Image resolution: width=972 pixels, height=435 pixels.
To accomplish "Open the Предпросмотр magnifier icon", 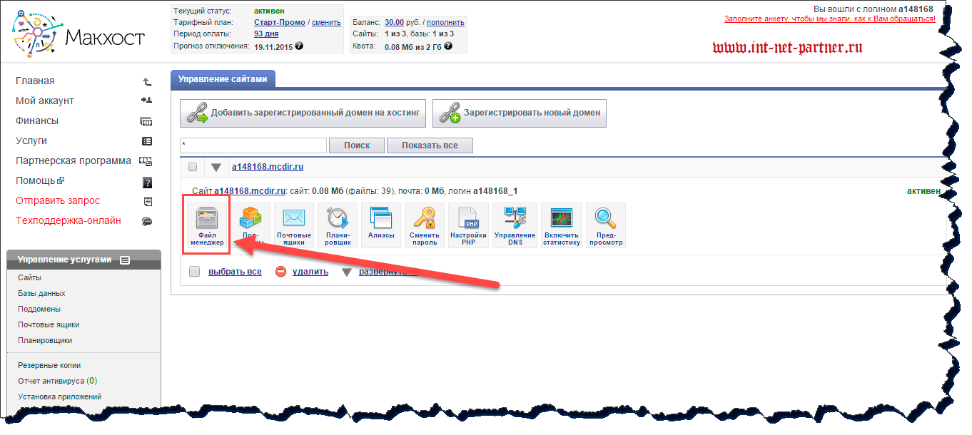I will [x=605, y=225].
